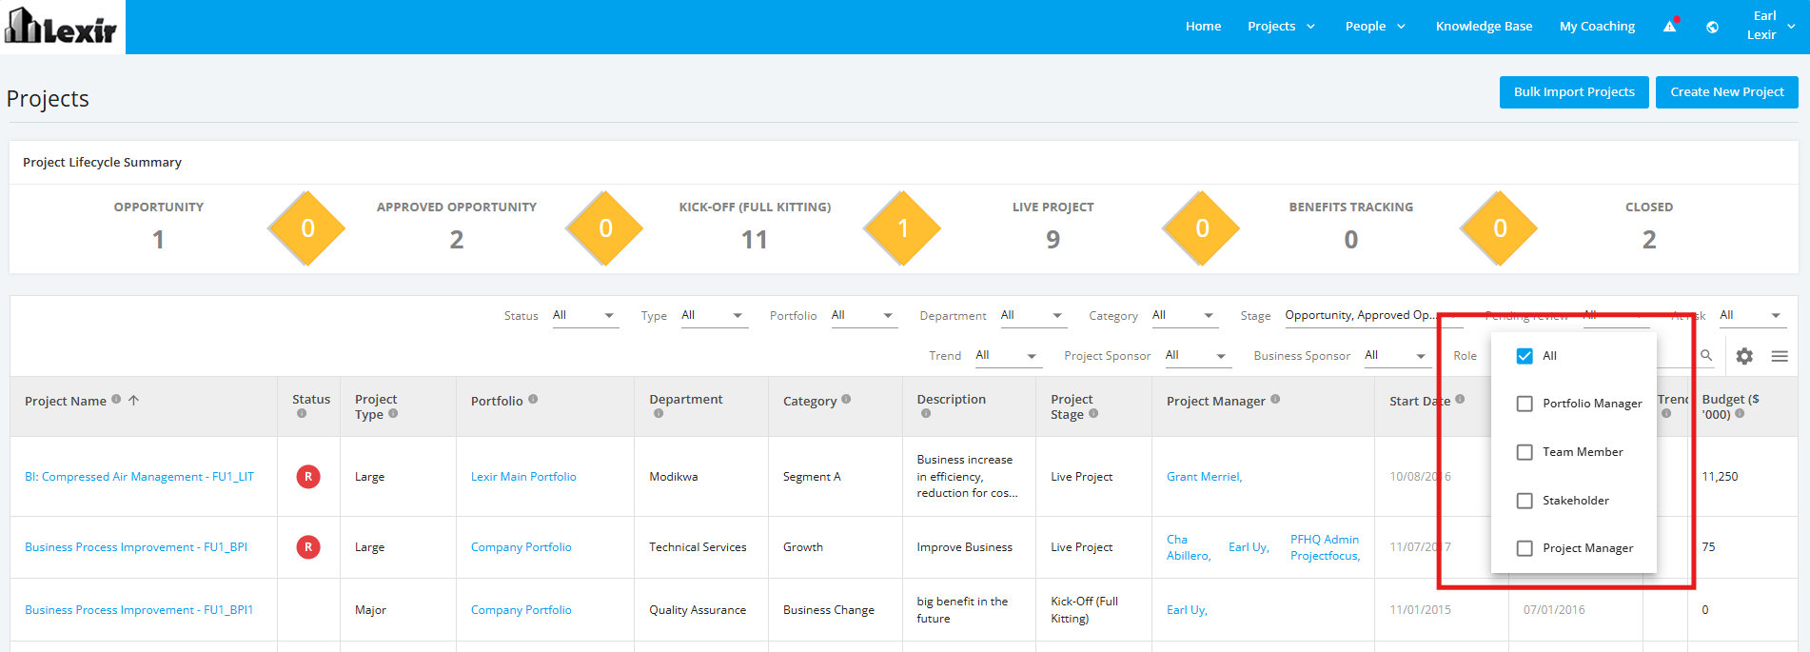
Task: Expand the Portfolio filter dropdown
Action: pos(863,316)
